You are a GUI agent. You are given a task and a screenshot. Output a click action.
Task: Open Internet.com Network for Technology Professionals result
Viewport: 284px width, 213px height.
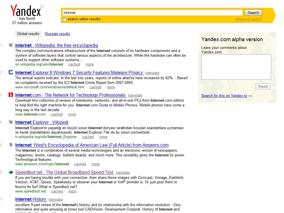(70, 95)
